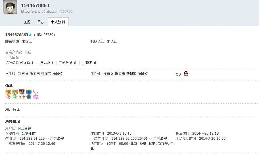This screenshot has width=259, height=155.
Task: Click 好友数 1 statistic
Action: [27, 63]
